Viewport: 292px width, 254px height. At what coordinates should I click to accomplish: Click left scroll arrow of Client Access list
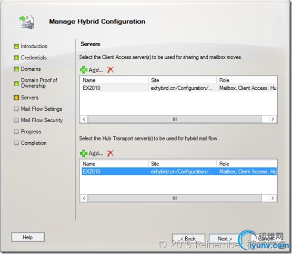tap(84, 119)
